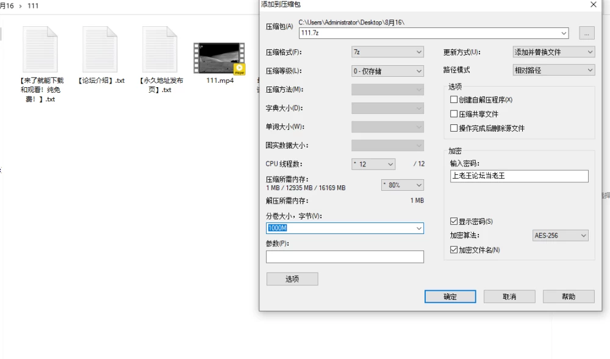Open the memory usage 80% dropdown
Image resolution: width=610 pixels, height=359 pixels.
pos(402,185)
